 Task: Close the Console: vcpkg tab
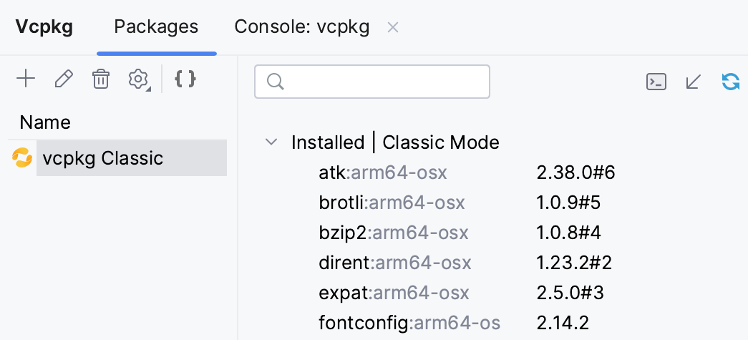pyautogui.click(x=392, y=28)
